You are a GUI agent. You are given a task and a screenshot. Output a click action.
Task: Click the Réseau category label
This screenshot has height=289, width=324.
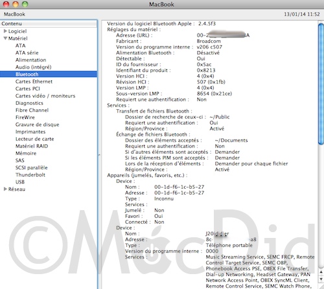tap(17, 189)
